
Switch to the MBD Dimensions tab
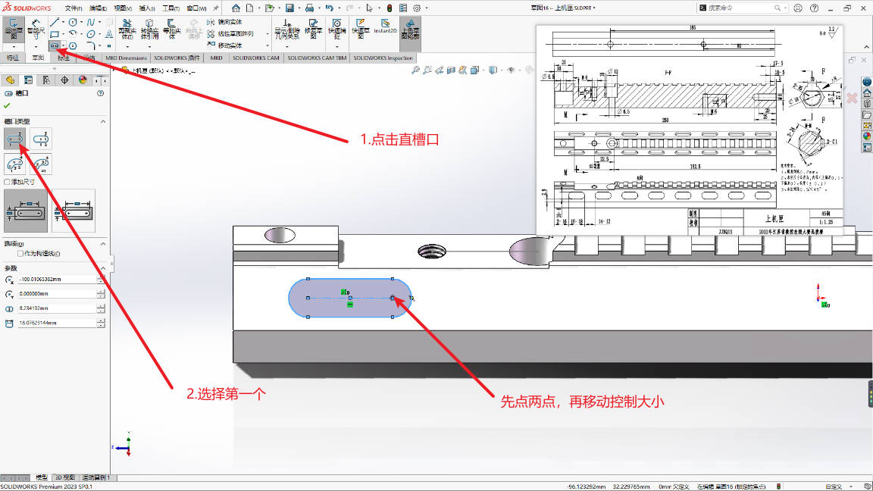pos(126,58)
